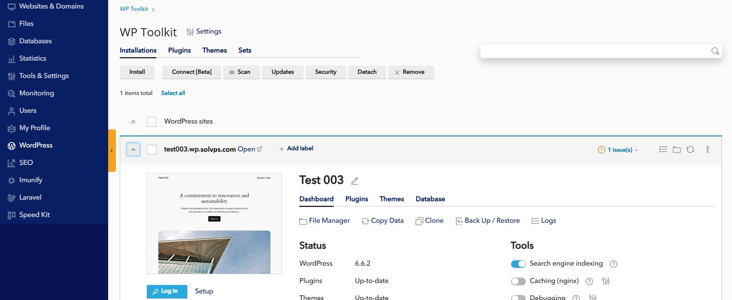Screen dimensions: 732x300
Task: Open the three-dot more actions menu
Action: click(708, 149)
